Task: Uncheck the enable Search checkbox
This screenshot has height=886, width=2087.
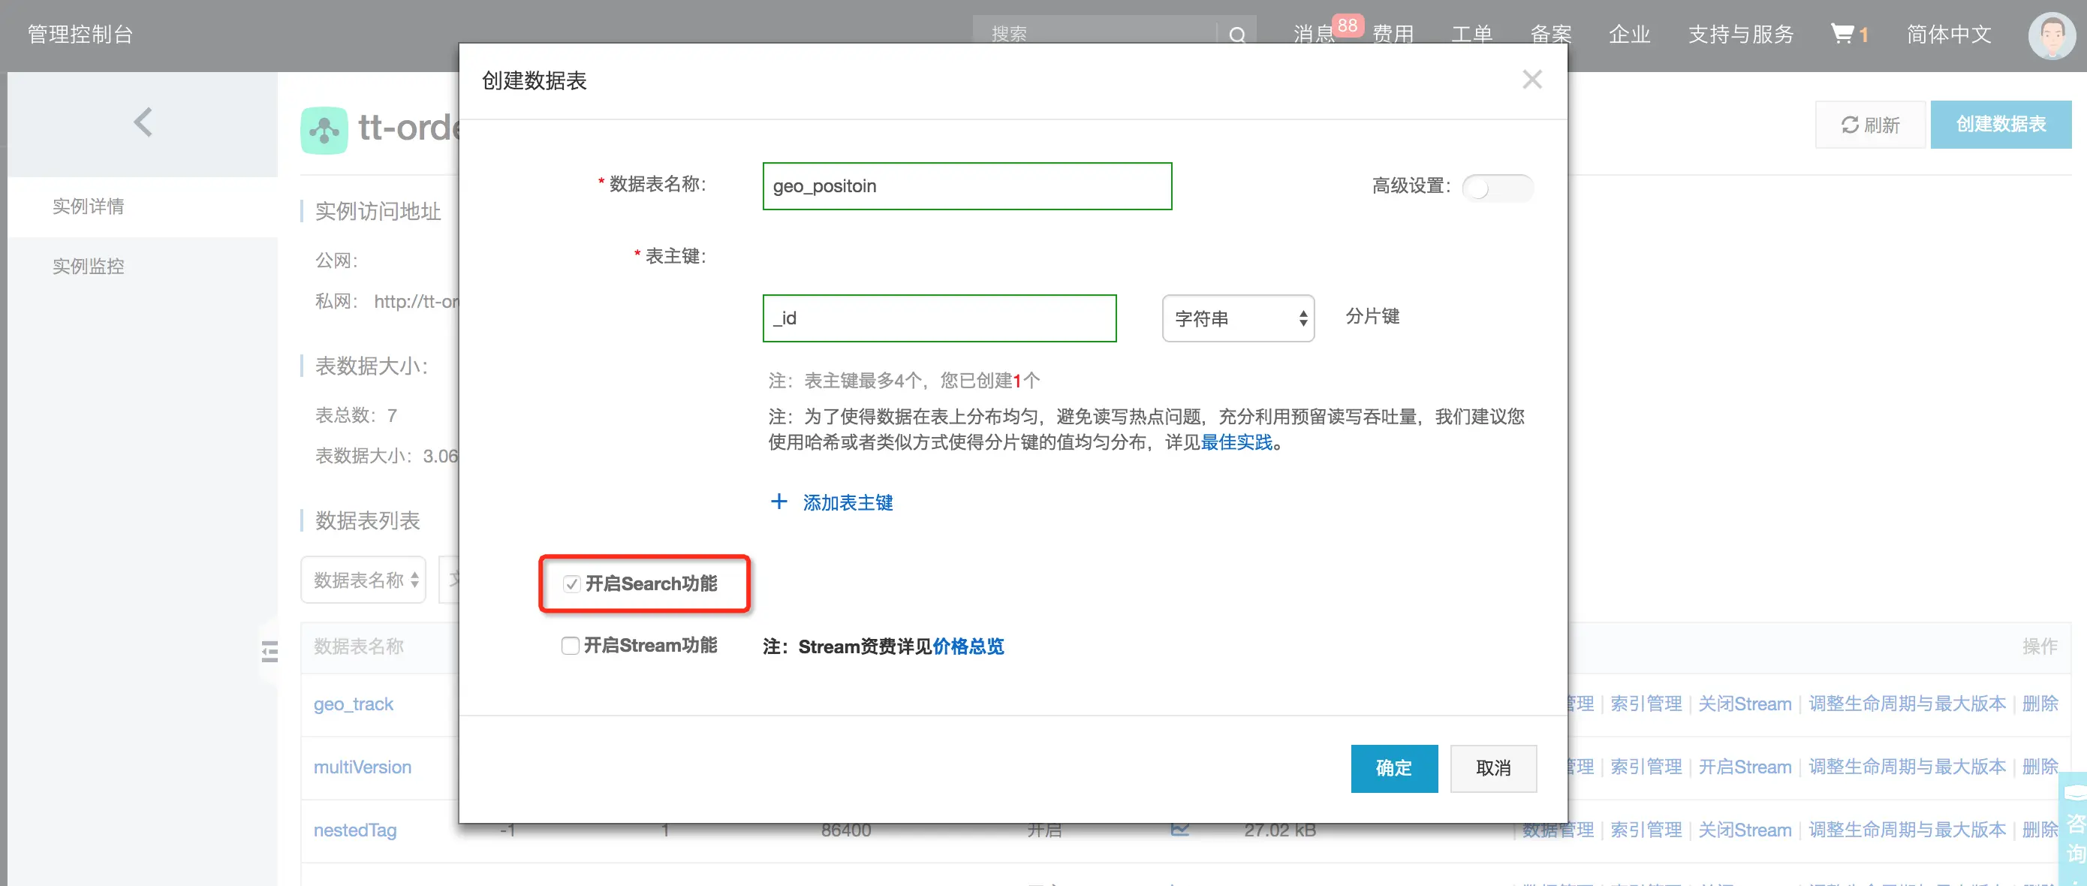Action: 572,583
